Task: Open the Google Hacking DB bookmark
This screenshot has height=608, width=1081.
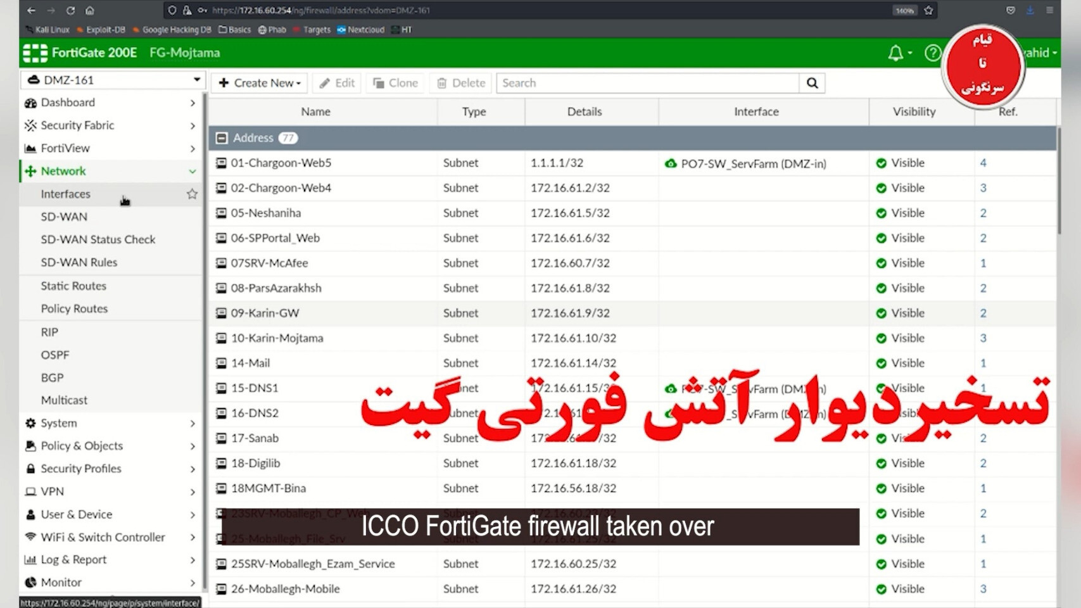Action: pos(171,30)
